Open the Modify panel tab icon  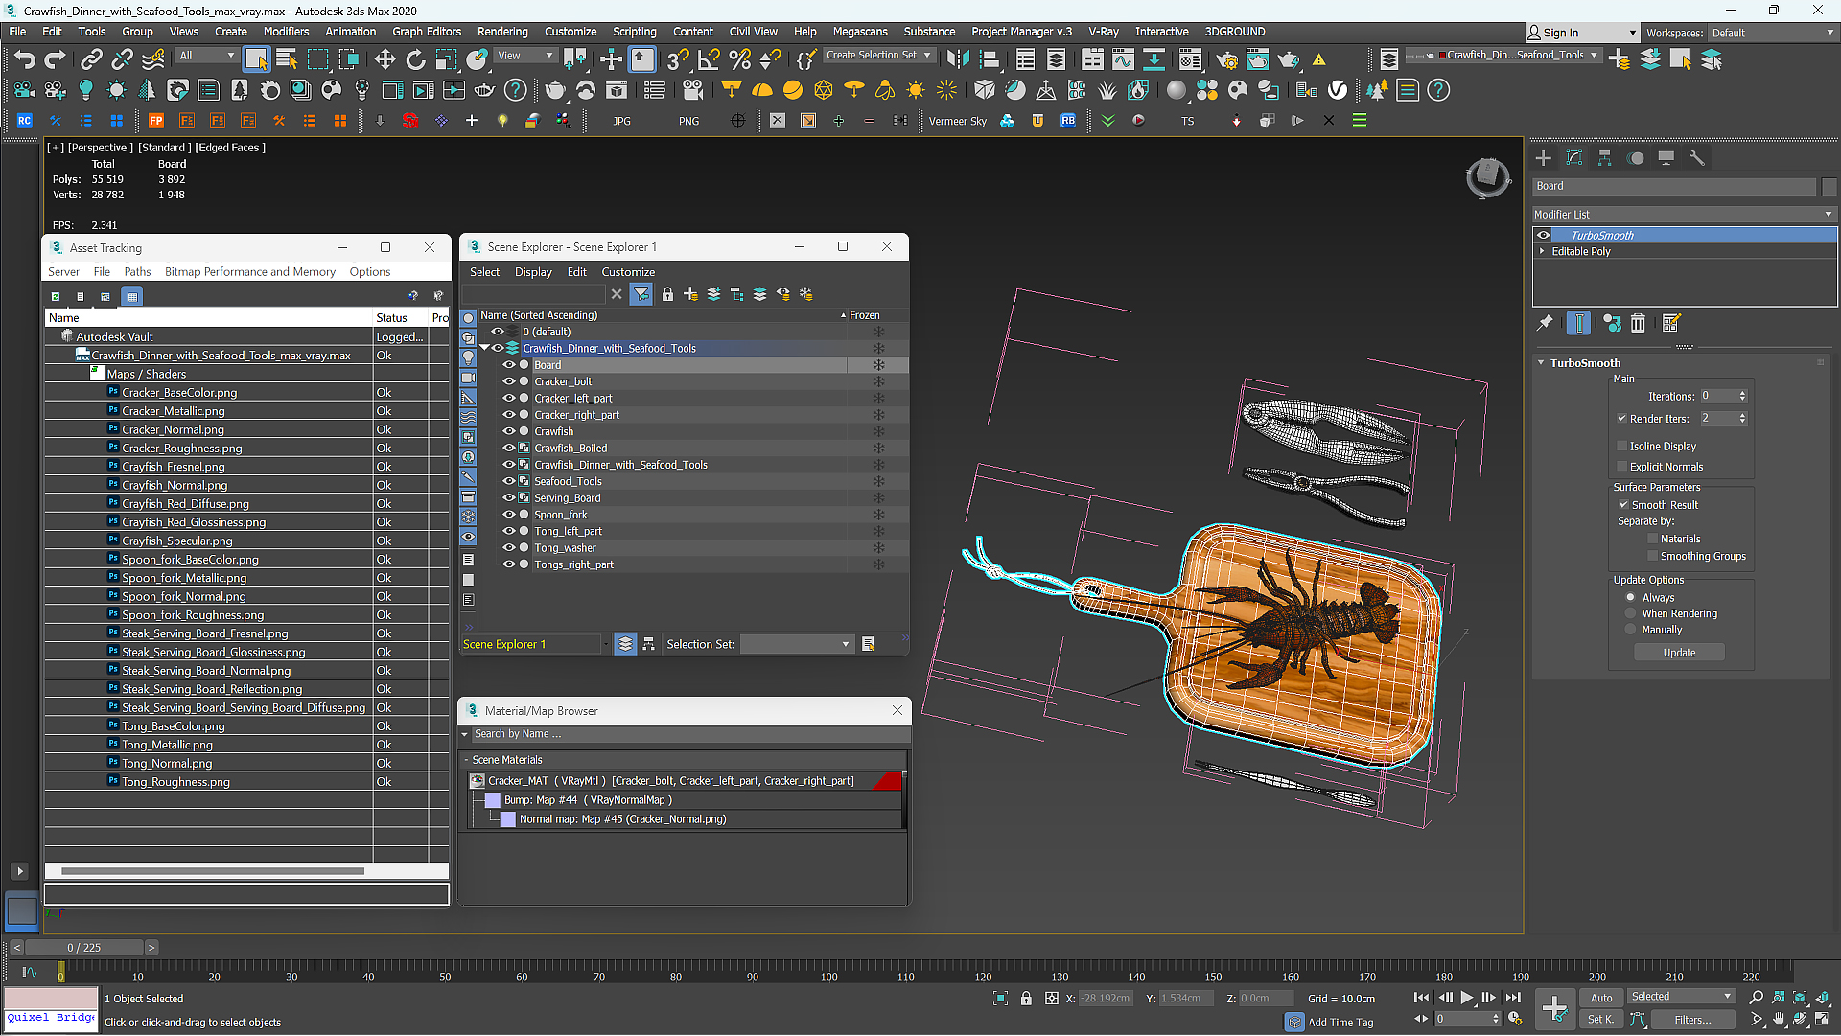tap(1573, 158)
